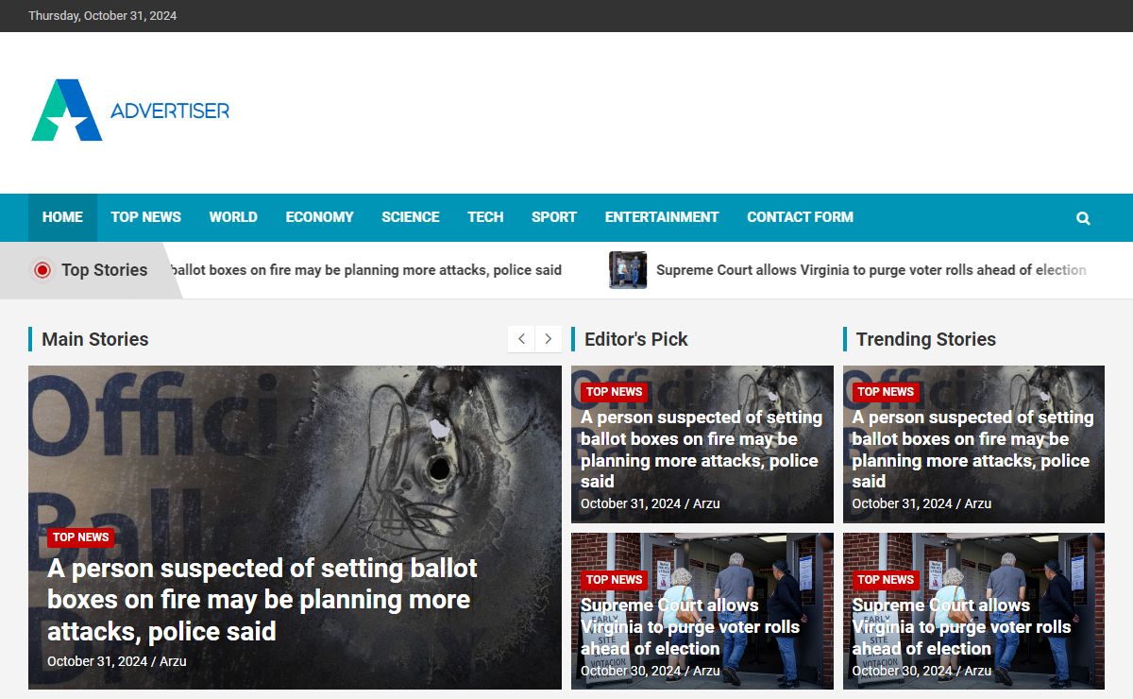Click the date on Trending ballot story

coord(903,503)
